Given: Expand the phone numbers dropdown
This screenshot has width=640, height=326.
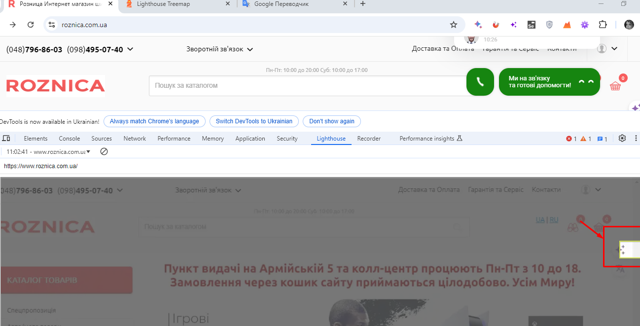Looking at the screenshot, I should tap(130, 49).
